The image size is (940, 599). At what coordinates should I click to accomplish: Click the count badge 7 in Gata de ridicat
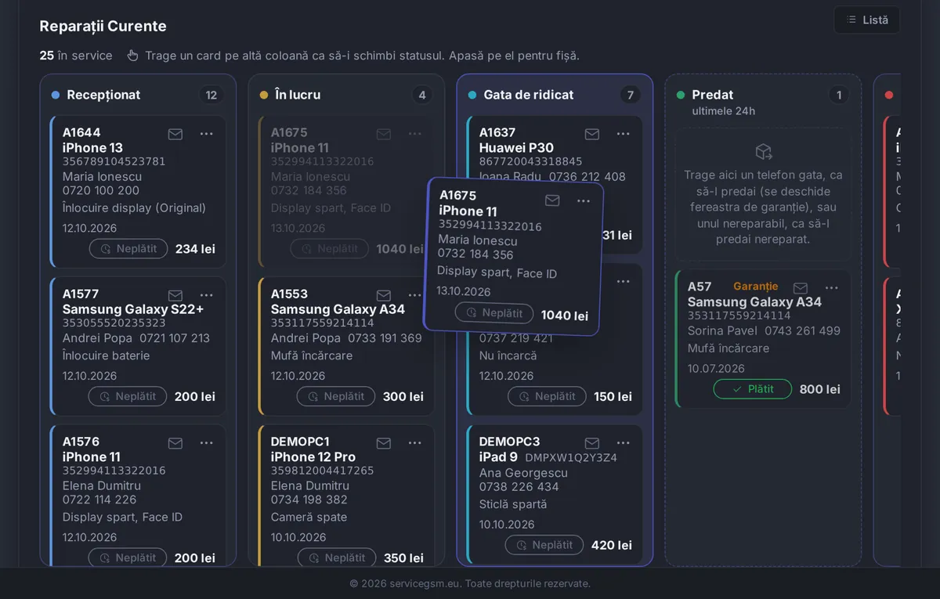point(630,95)
